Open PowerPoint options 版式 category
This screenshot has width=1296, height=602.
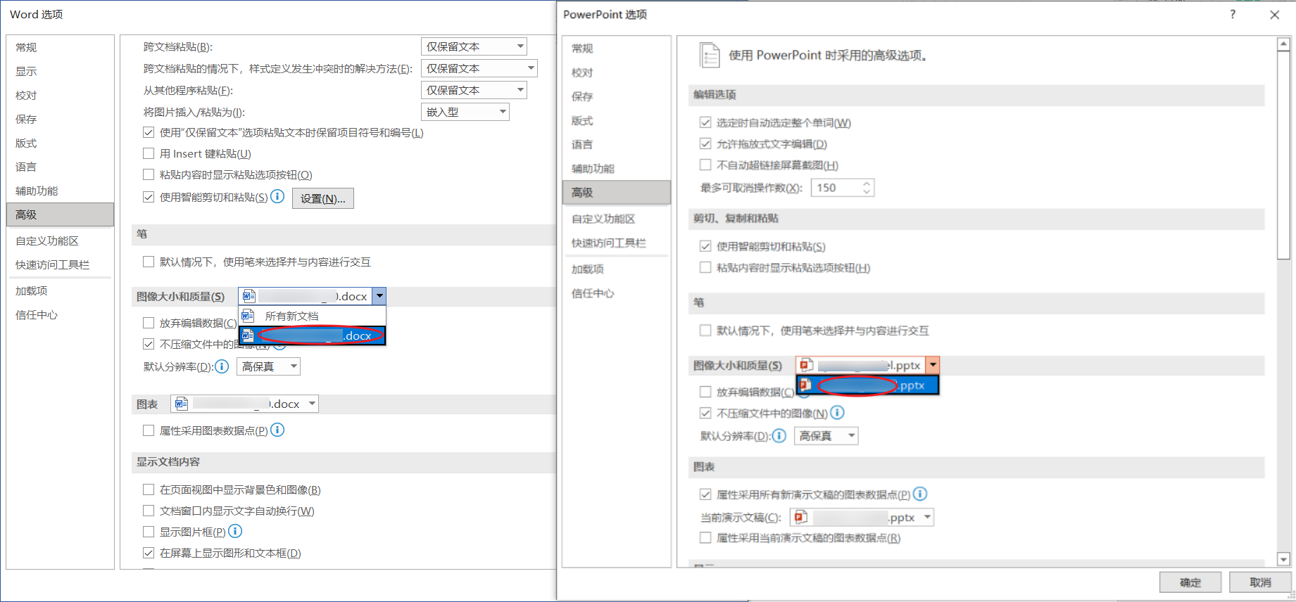tap(616, 120)
